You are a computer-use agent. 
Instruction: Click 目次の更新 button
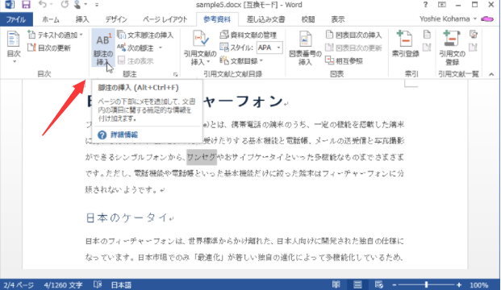coord(49,48)
